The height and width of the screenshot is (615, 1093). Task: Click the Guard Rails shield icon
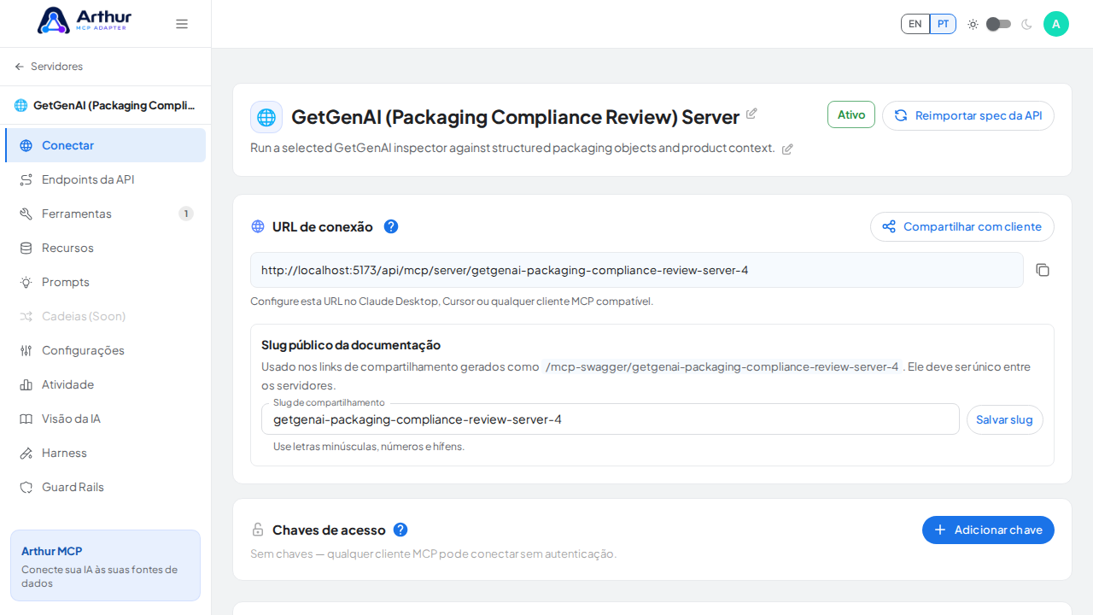pyautogui.click(x=26, y=487)
